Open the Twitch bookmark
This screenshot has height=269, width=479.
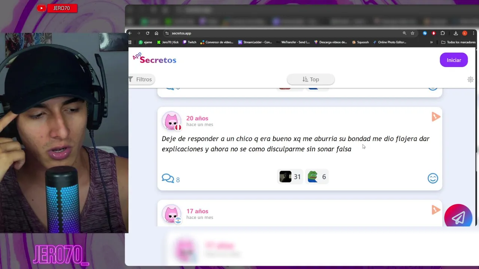(190, 42)
